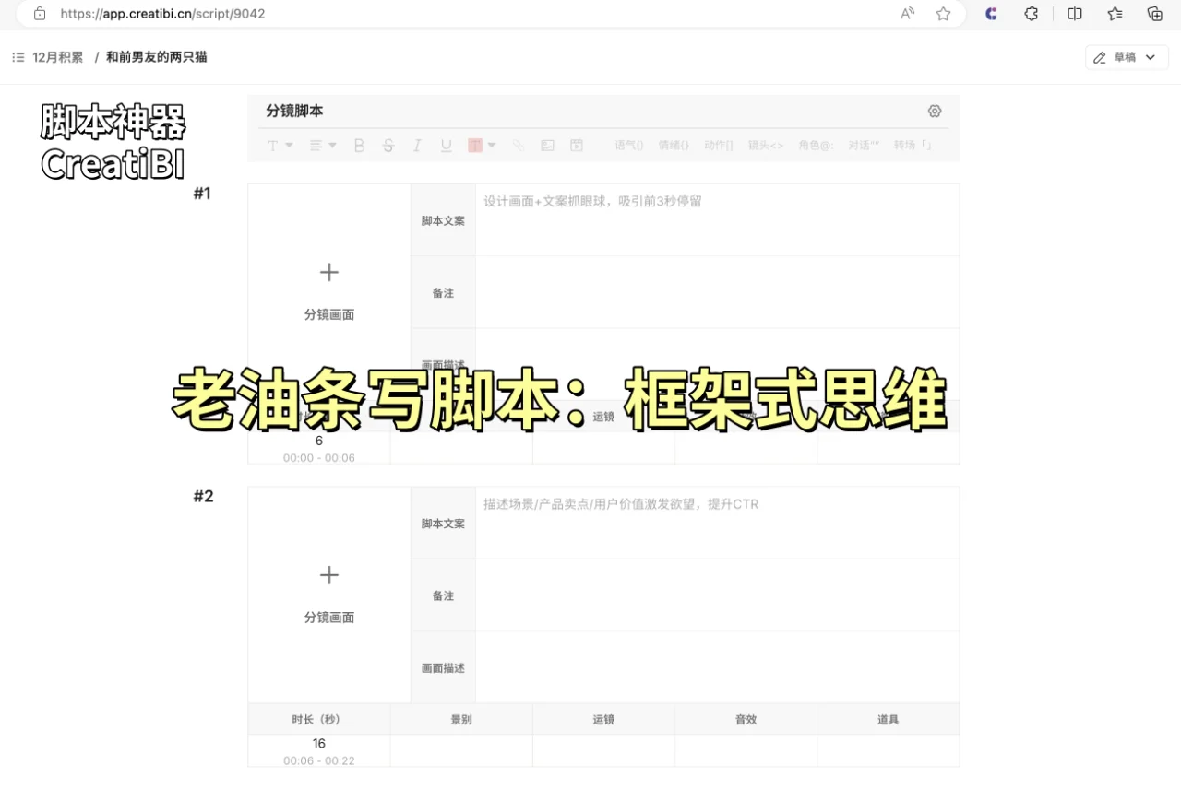
Task: Insert a hyperlink using the link icon
Action: (518, 145)
